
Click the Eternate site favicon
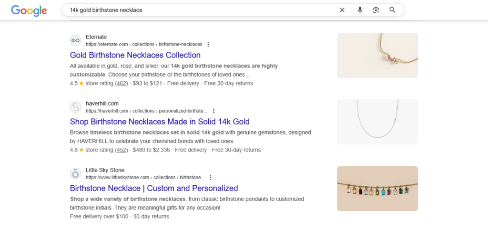click(75, 40)
